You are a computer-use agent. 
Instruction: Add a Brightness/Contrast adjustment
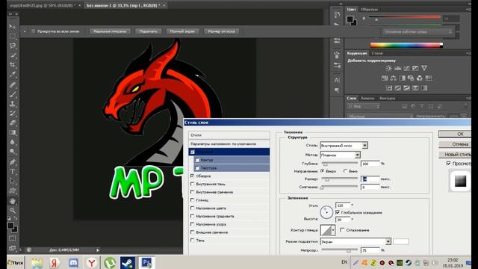[x=388, y=68]
